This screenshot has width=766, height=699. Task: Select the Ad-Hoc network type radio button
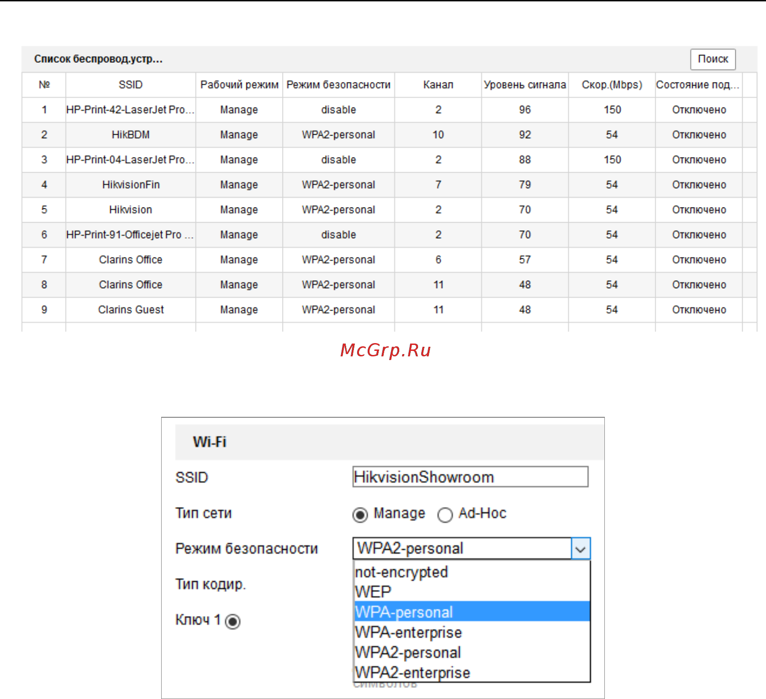(x=445, y=515)
